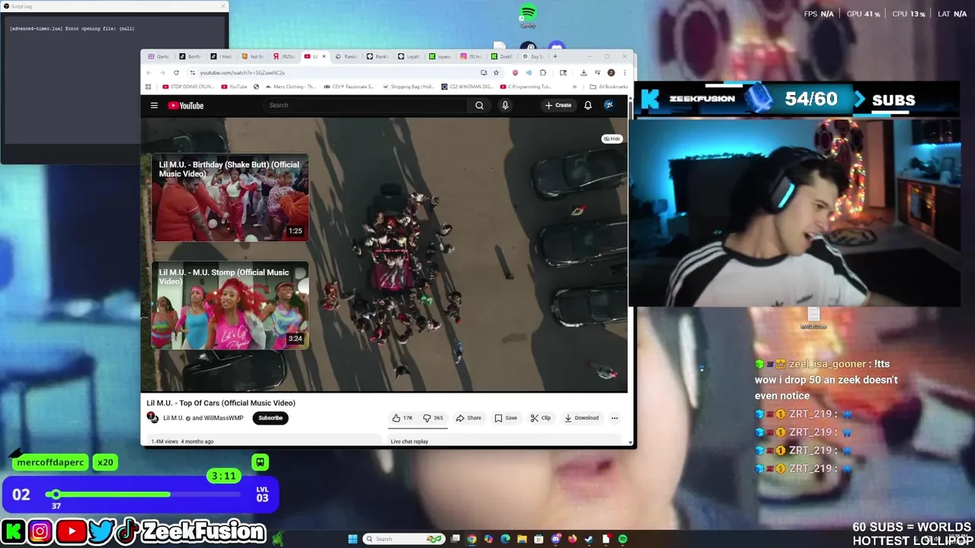Switch to the Loyalt tab
975x548 pixels.
click(x=408, y=56)
